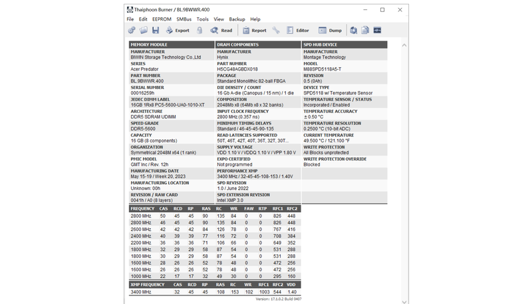Click the manufacturing date May 15-19 value

click(158, 176)
